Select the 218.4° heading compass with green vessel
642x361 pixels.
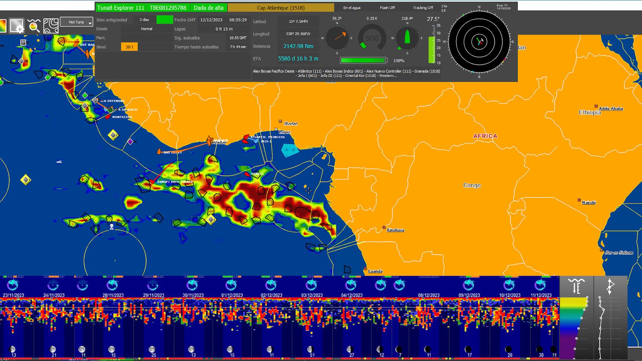point(407,38)
